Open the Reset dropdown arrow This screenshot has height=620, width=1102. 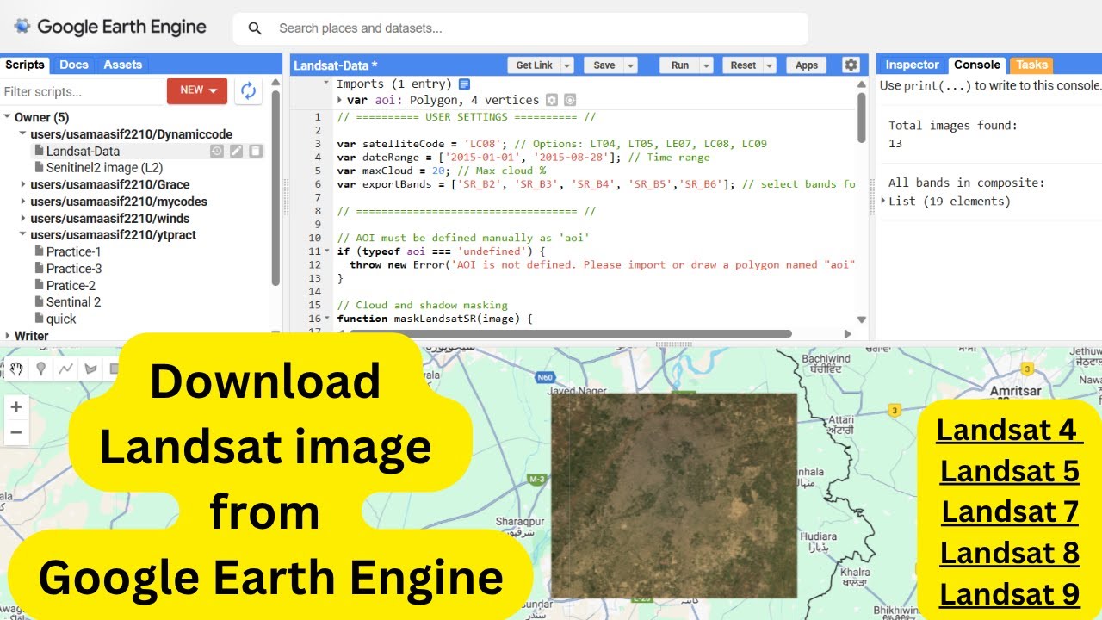click(x=769, y=65)
